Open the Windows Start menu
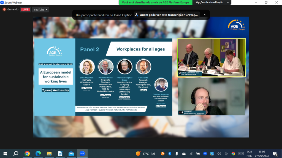The height and width of the screenshot is (158, 282). pyautogui.click(x=5, y=154)
